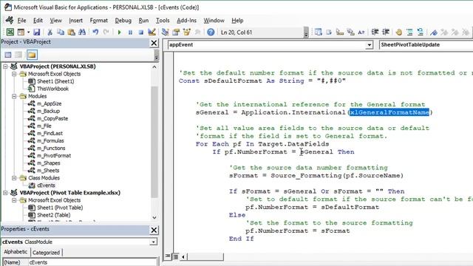Toggle Design Mode icon in toolbar

(152, 32)
